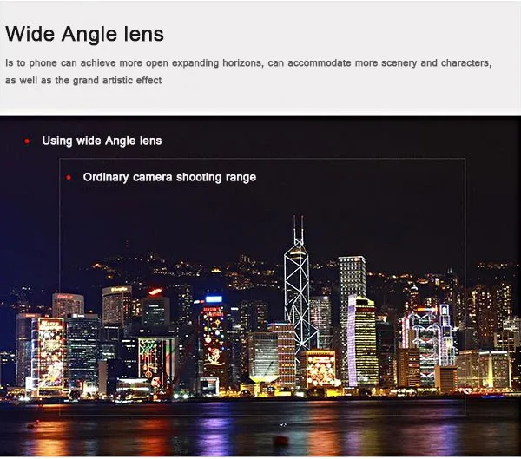521x459 pixels.
Task: Click the red glowing rooftop sign left of center
Action: 155,292
